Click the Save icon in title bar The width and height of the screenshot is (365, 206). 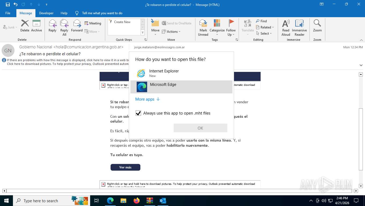[8, 5]
